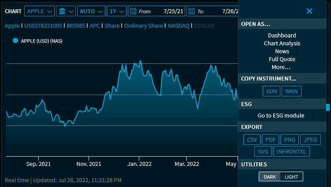Export to INFRONTXL
Image resolution: width=331 pixels, height=187 pixels.
click(291, 151)
